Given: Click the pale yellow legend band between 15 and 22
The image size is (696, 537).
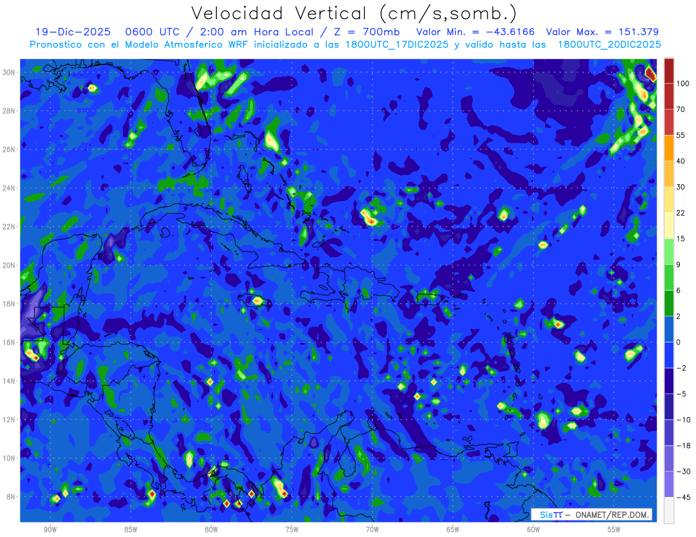Looking at the screenshot, I should (x=669, y=225).
